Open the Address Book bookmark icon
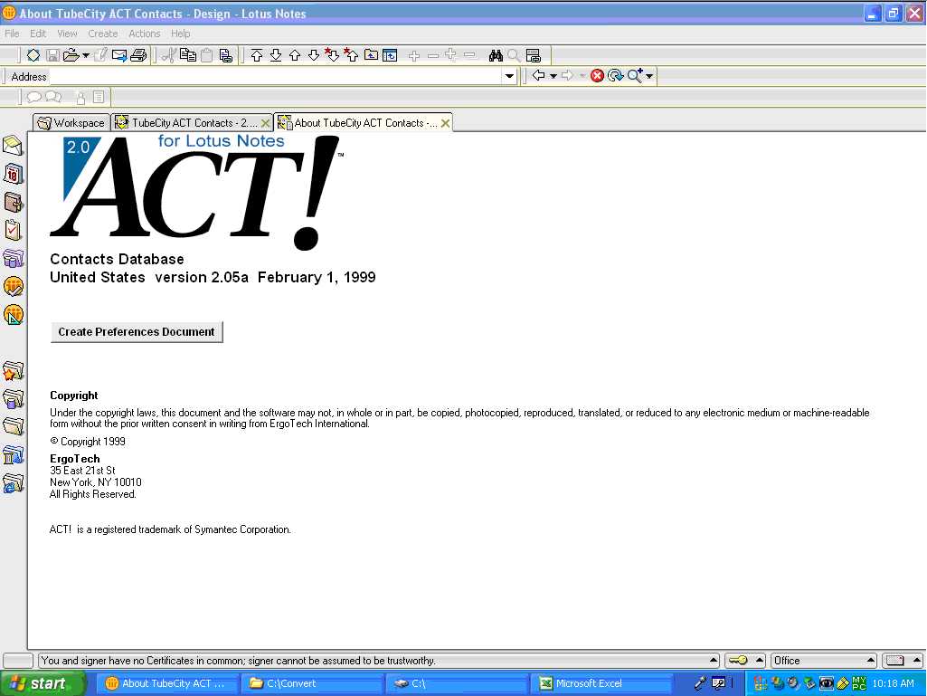This screenshot has width=927, height=696. (x=13, y=202)
